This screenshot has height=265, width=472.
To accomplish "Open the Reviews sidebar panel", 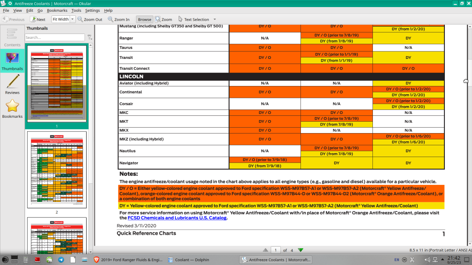I will click(x=12, y=85).
